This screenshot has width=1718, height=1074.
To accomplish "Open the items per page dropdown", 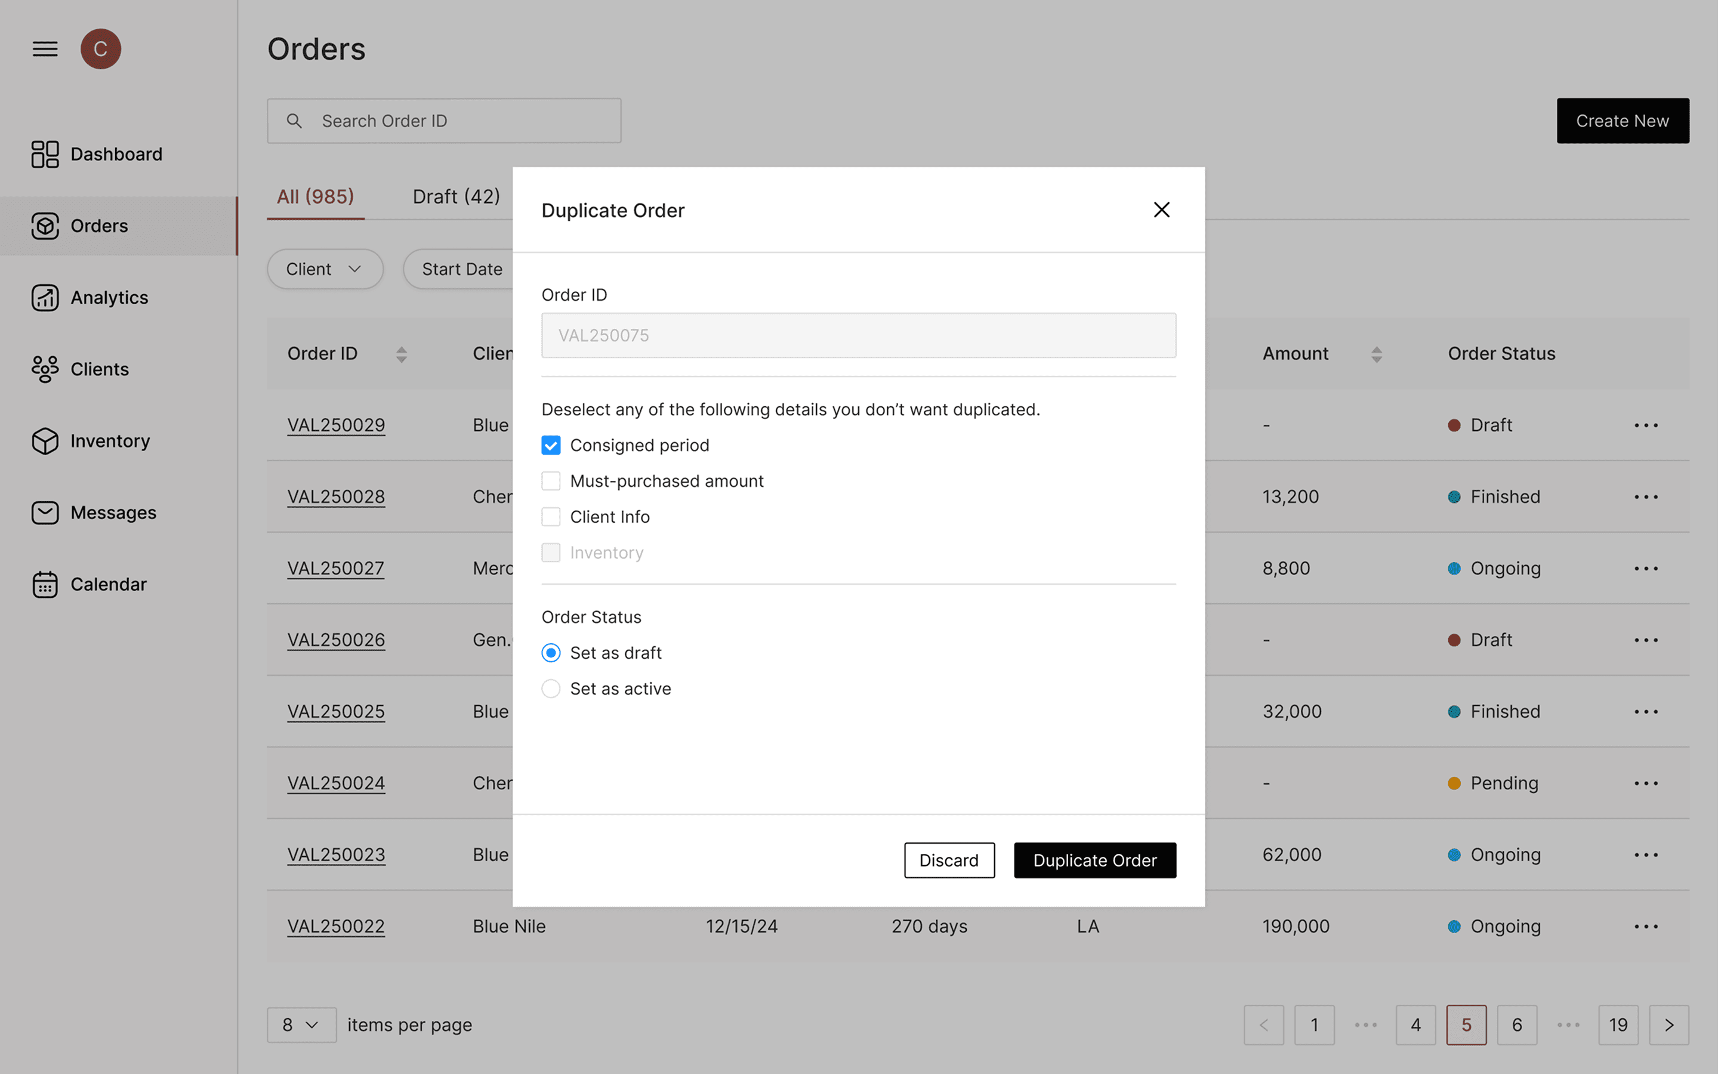I will point(301,1025).
